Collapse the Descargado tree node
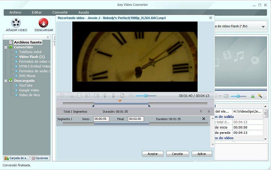Viewport: 271px width, 170px height. point(5,81)
